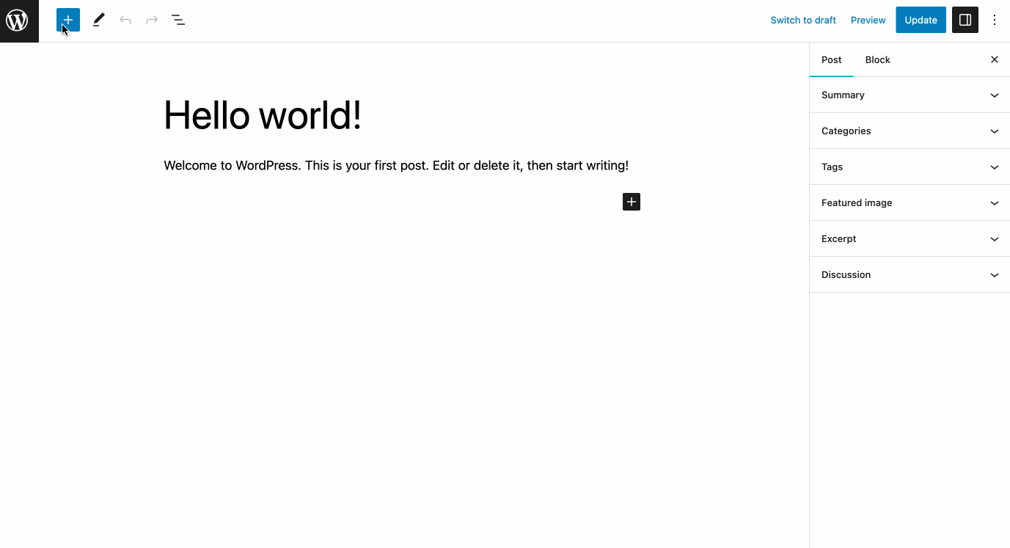The width and height of the screenshot is (1010, 548).
Task: Expand the Categories panel
Action: point(910,131)
